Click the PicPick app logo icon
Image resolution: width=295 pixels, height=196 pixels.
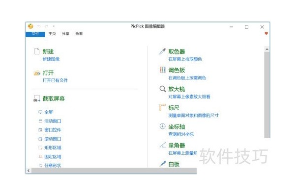pos(30,26)
